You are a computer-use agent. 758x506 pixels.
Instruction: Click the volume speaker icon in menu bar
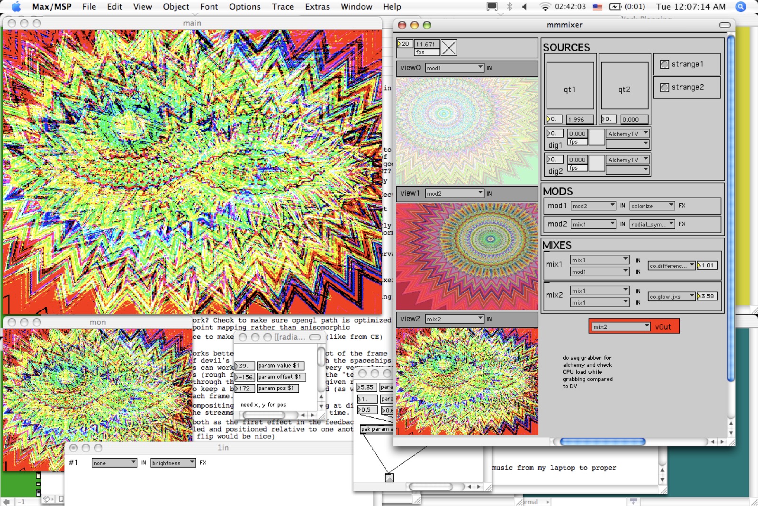pyautogui.click(x=525, y=7)
